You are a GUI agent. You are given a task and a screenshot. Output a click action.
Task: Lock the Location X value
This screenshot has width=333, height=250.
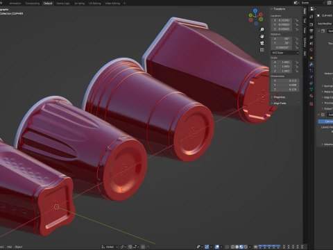297,20
